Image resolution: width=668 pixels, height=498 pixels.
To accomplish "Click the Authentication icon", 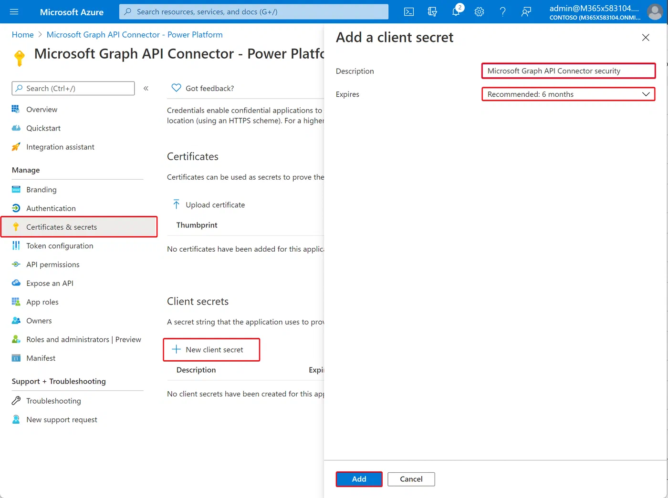I will tap(16, 208).
